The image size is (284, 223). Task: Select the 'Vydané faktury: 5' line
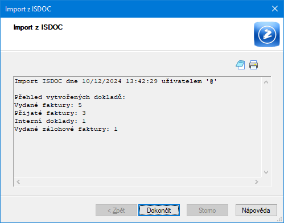[x=48, y=105]
